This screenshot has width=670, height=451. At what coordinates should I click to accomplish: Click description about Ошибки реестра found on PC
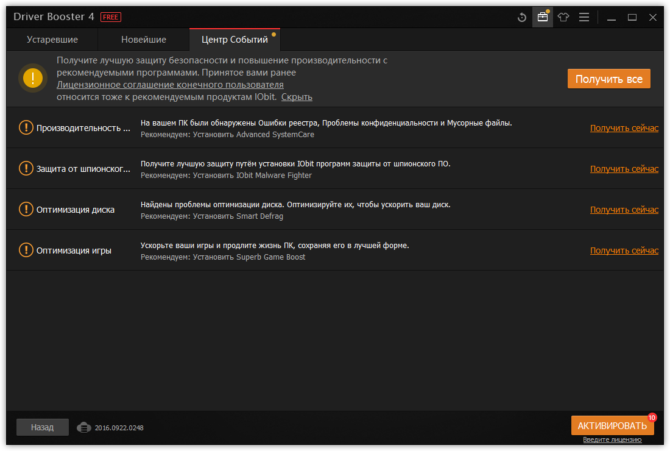point(326,123)
